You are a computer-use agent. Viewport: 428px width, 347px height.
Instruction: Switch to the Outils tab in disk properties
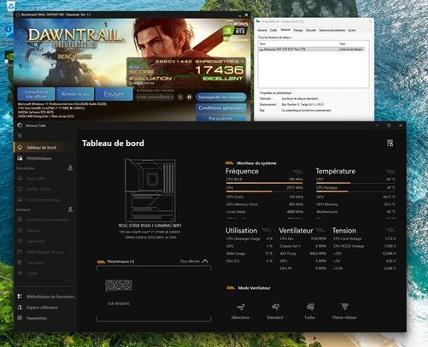pos(273,30)
